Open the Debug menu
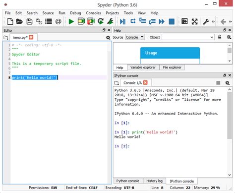The image size is (235, 193). coord(75,13)
